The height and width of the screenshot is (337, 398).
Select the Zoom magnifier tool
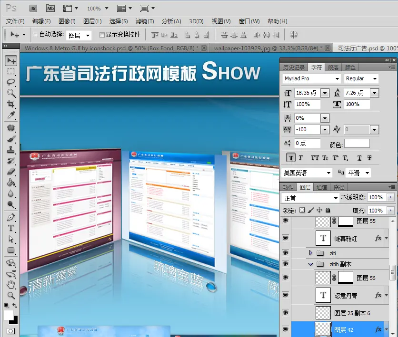[11, 295]
